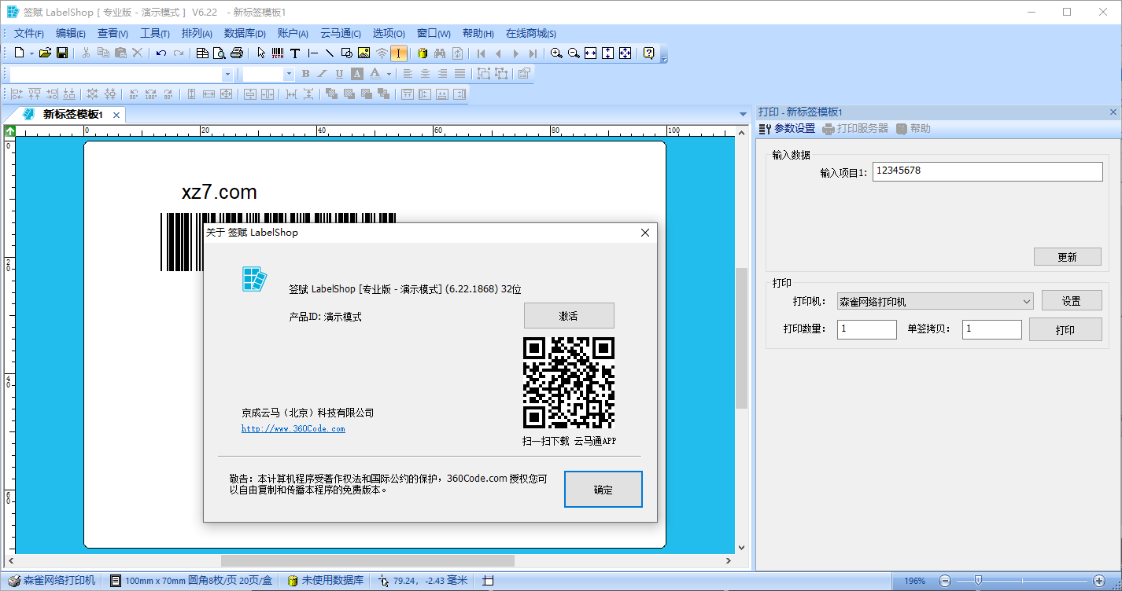Viewport: 1122px width, 591px height.
Task: Zoom out with magnifier minus
Action: 574,53
